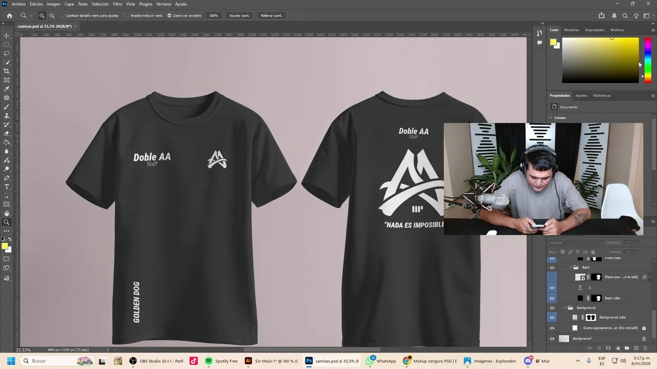Image resolution: width=657 pixels, height=369 pixels.
Task: Edit in Quick Mask mode icon
Action: click(7, 259)
